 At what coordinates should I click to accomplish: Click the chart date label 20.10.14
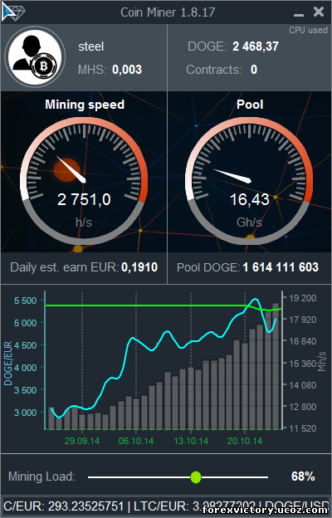(245, 441)
